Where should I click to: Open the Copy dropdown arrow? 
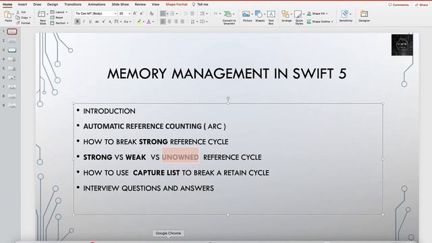coord(30,18)
